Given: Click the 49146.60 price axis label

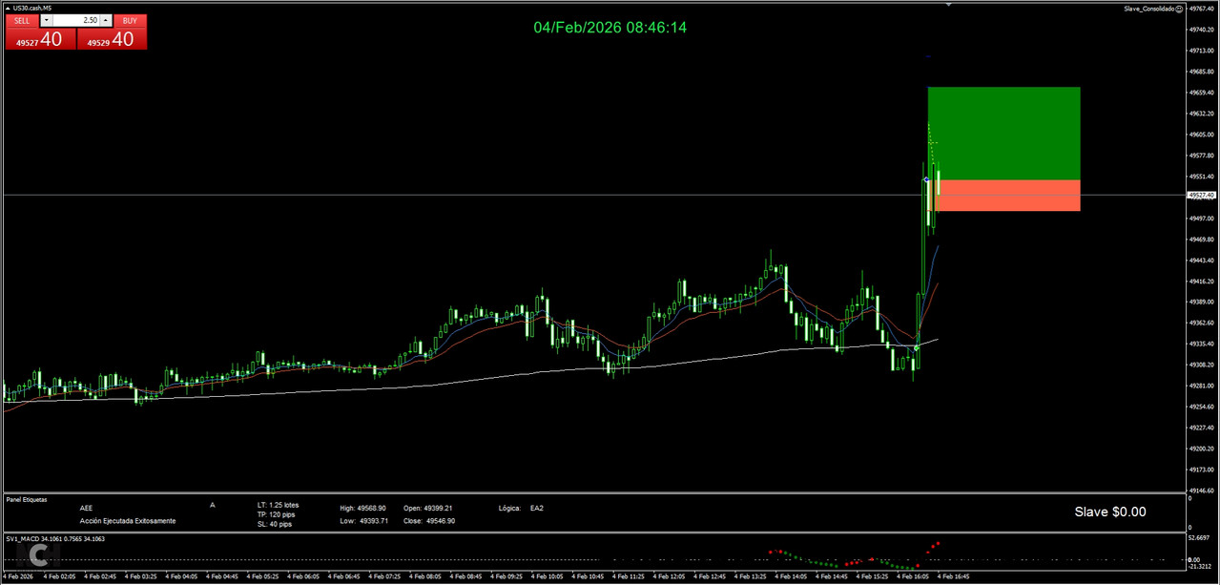Looking at the screenshot, I should (1201, 491).
